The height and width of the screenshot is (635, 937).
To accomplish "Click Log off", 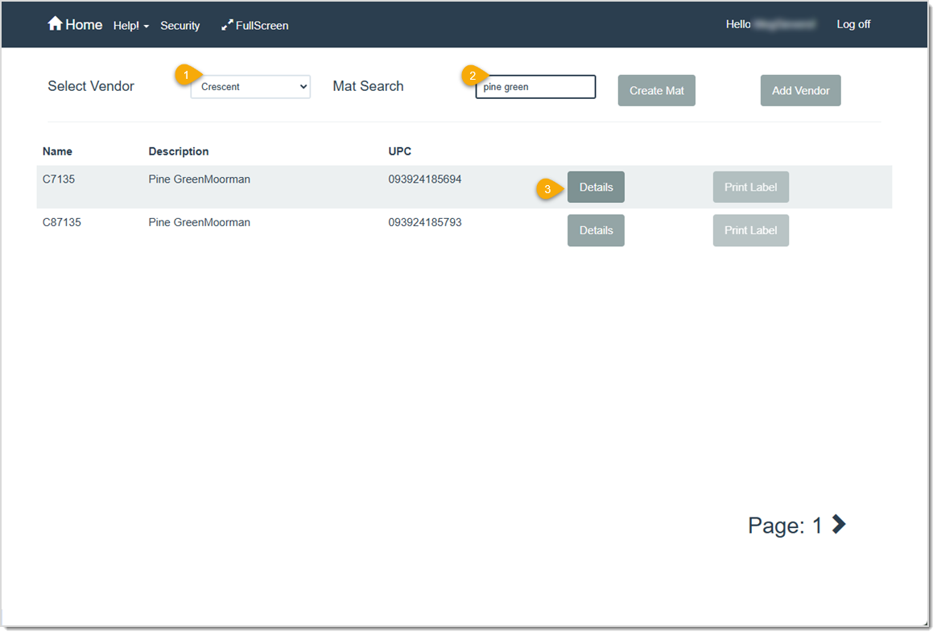I will point(853,24).
